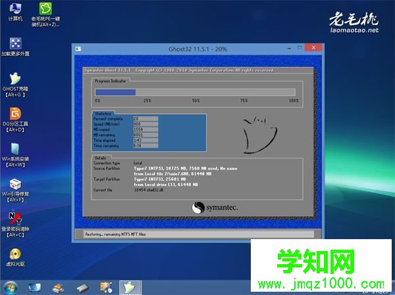Image resolution: width=395 pixels, height=295 pixels.
Task: Launch DG分区工具 desktop shortcut
Action: [x=15, y=120]
